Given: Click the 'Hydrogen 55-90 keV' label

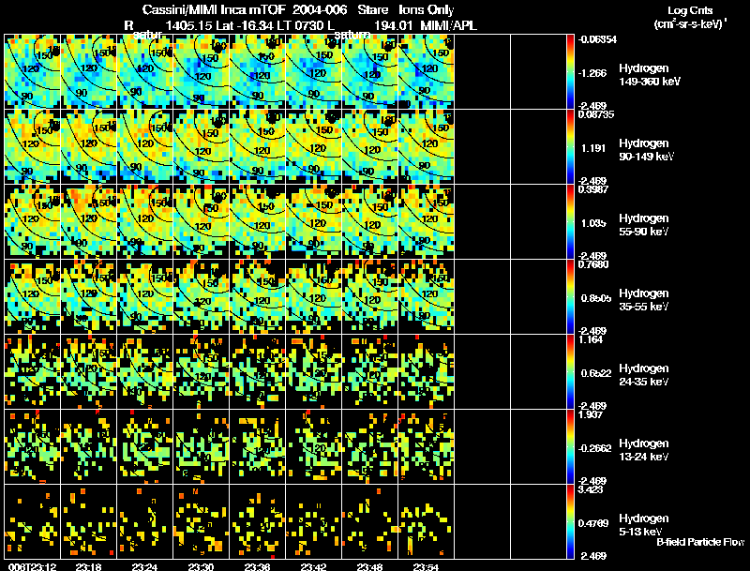Looking at the screenshot, I should click(644, 225).
